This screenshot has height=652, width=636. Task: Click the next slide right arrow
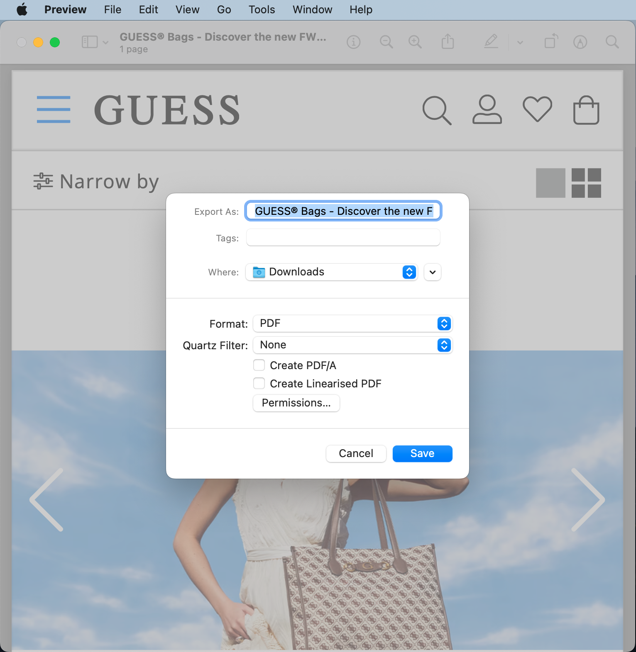tap(588, 500)
